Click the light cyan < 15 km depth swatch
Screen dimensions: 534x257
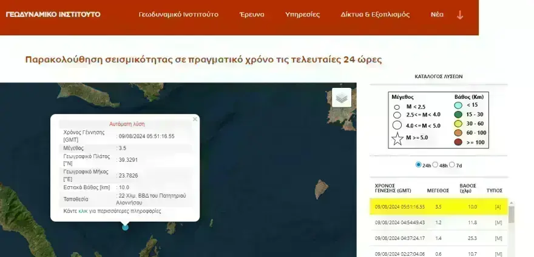pyautogui.click(x=459, y=106)
